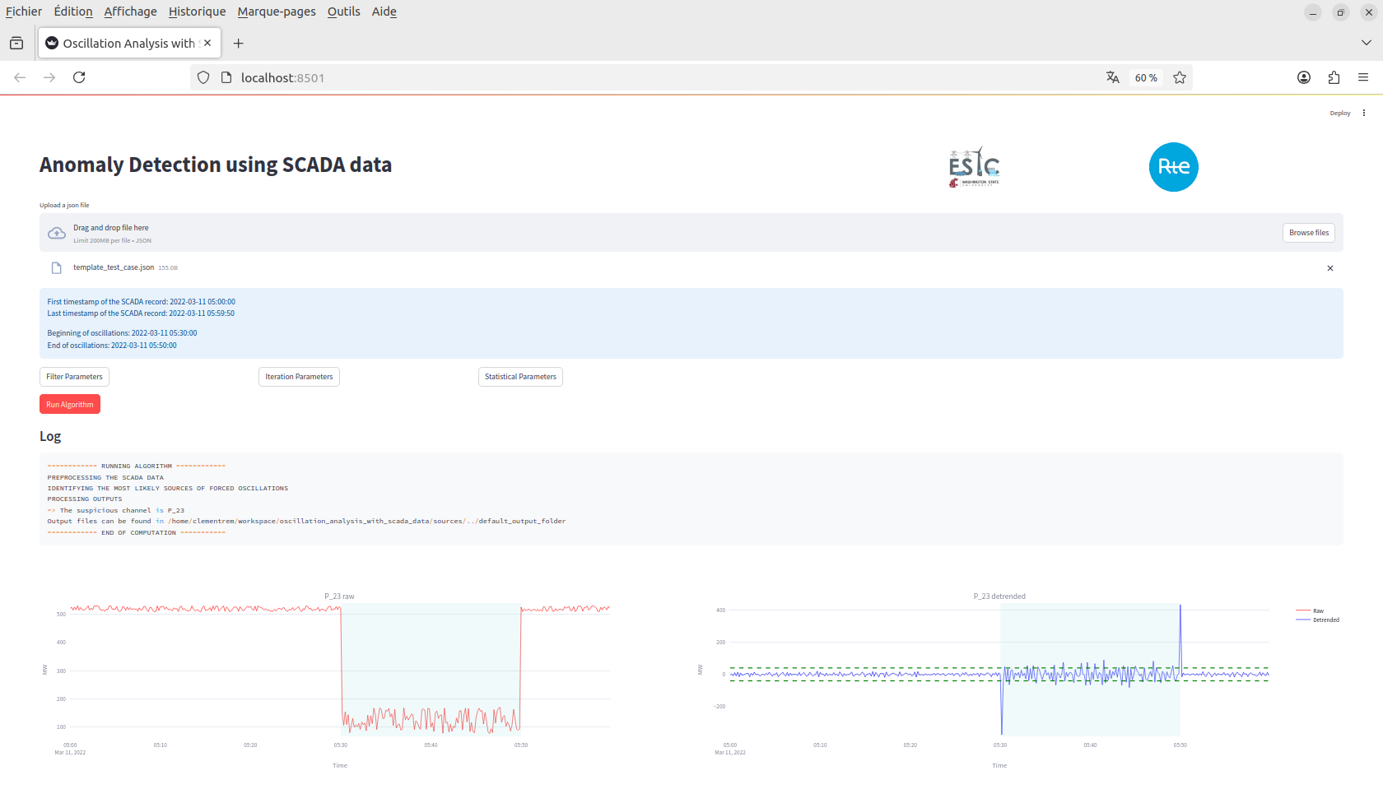Open the hamburger application menu
This screenshot has width=1383, height=803.
pyautogui.click(x=1363, y=77)
